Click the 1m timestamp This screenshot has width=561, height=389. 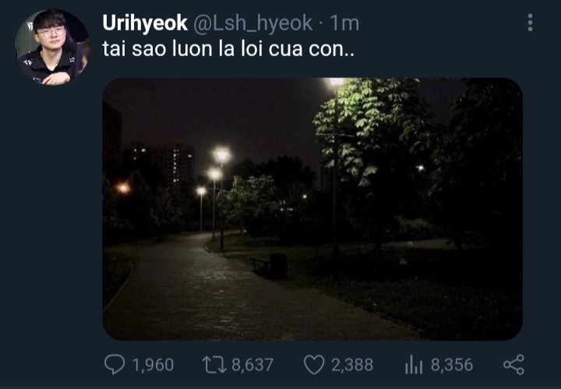(344, 23)
